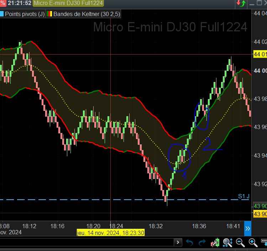Click the blue double-chevron button on time axis
Screen dimensions: 267x251
click(248, 229)
